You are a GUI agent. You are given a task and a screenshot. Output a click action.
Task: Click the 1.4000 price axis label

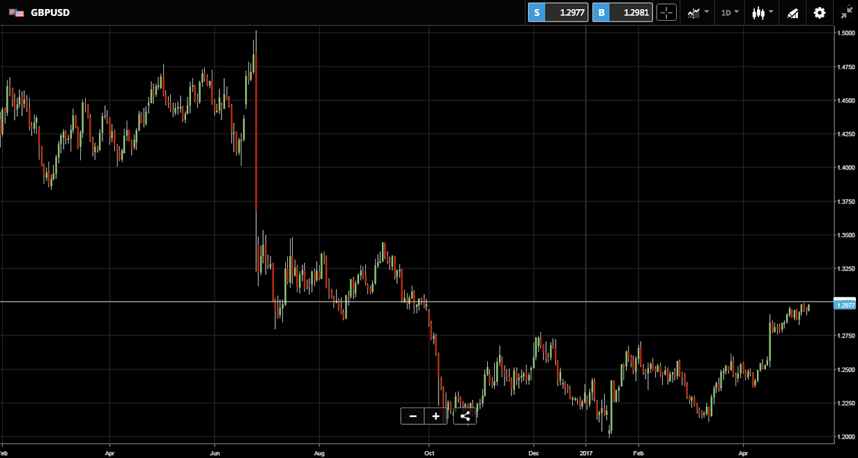846,167
